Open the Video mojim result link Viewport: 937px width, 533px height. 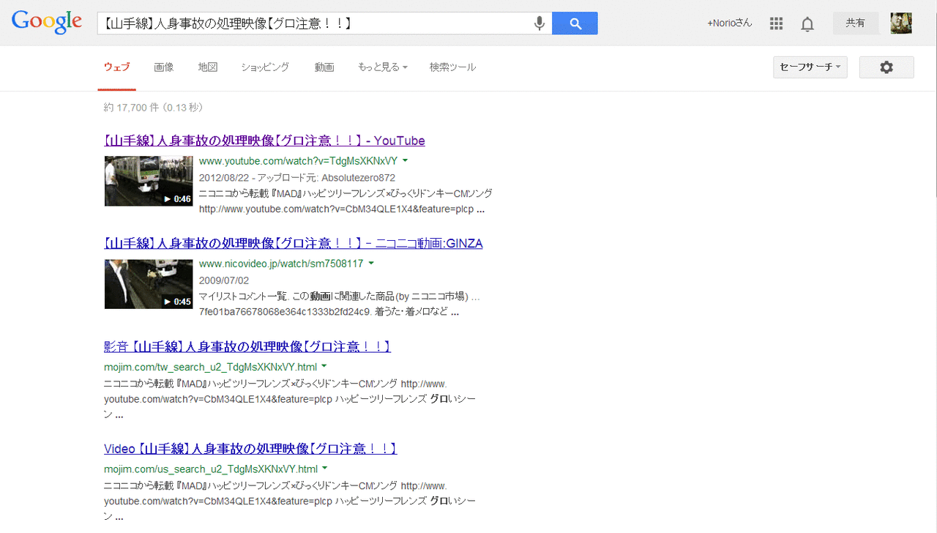pyautogui.click(x=250, y=449)
